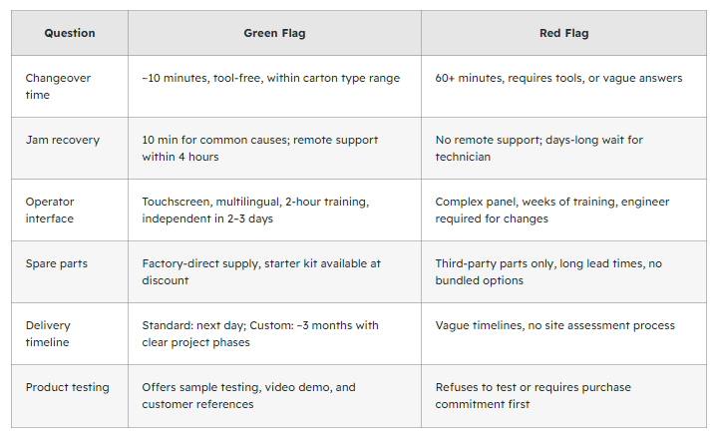Click the 'Factory-direct supply' cell
This screenshot has width=716, height=436.
(274, 271)
